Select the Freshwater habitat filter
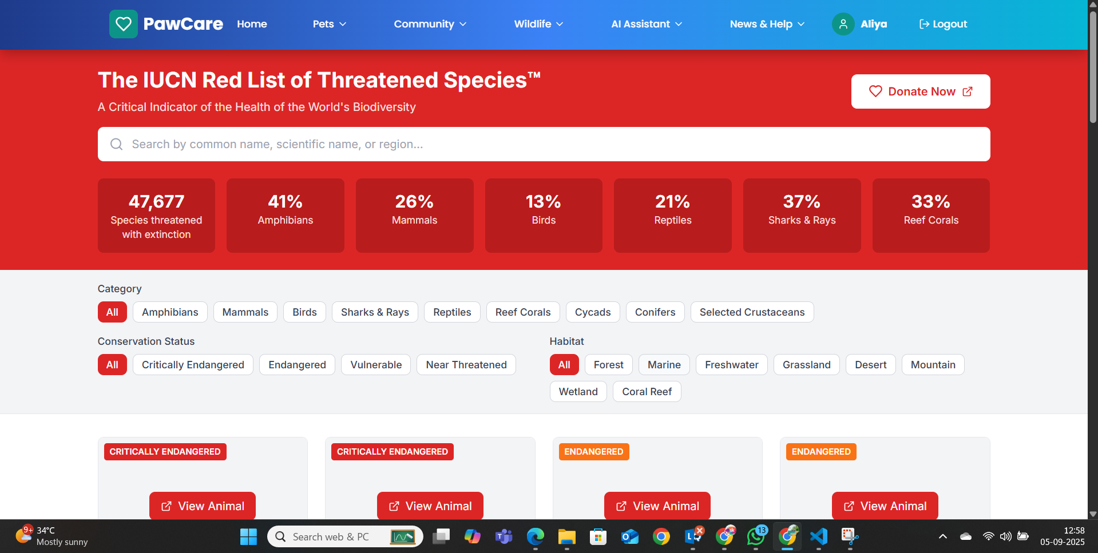 pos(732,365)
